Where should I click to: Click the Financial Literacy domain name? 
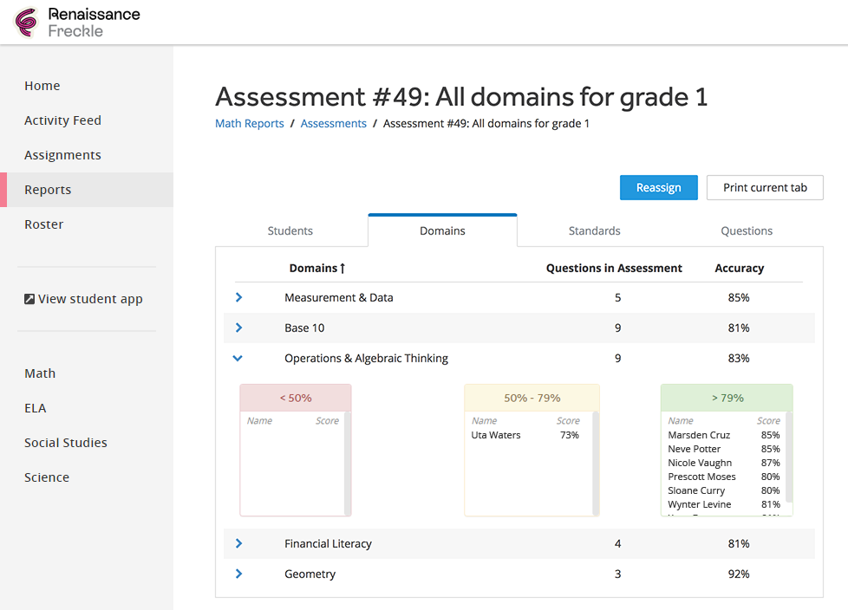[328, 543]
